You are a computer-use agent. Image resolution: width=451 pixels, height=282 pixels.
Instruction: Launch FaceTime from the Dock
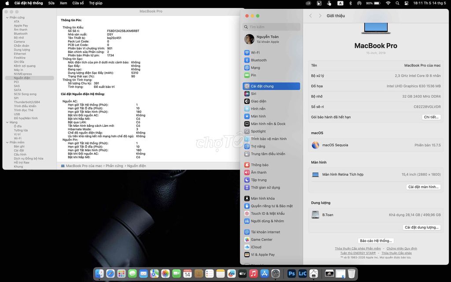point(176,273)
